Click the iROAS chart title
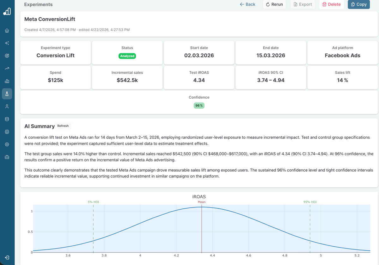 click(199, 197)
